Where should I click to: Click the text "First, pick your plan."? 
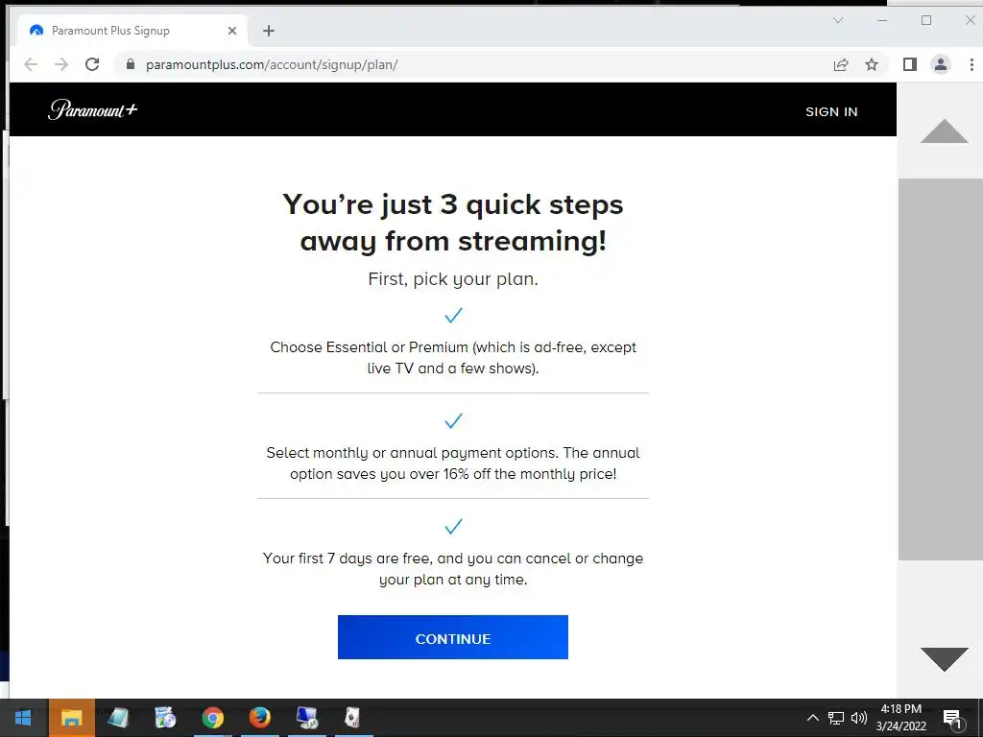453,279
